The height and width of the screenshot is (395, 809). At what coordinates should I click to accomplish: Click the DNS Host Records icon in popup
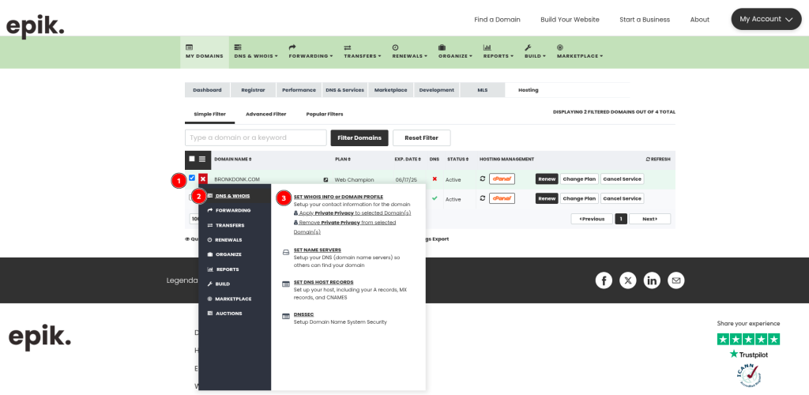(x=286, y=284)
